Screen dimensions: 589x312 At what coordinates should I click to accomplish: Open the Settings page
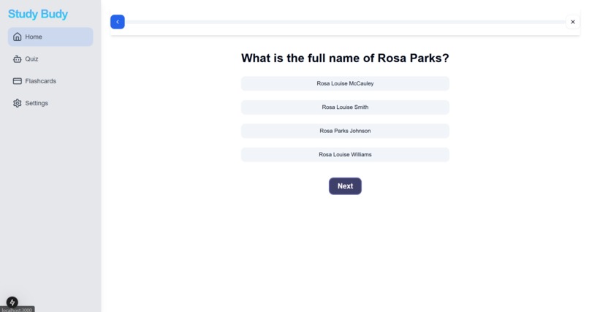(x=50, y=103)
